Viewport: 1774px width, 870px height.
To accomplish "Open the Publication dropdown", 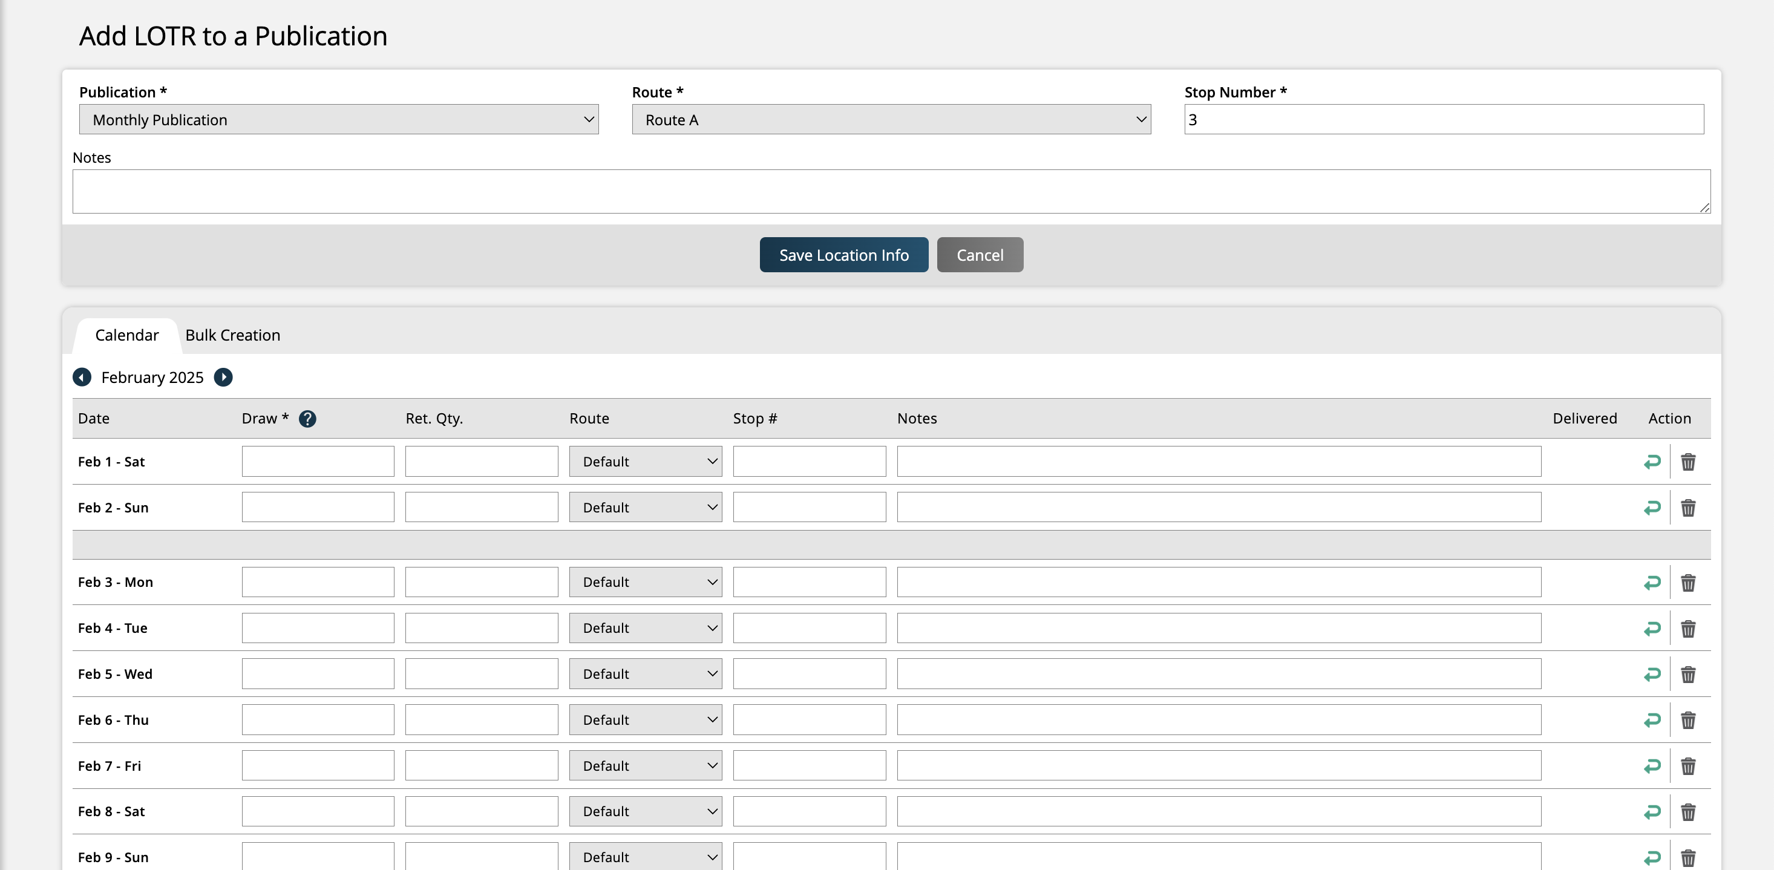I will tap(339, 120).
